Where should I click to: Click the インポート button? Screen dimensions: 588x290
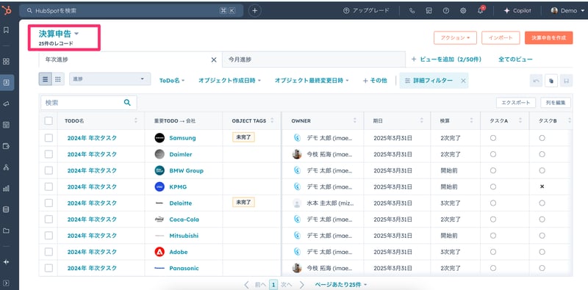click(x=501, y=38)
